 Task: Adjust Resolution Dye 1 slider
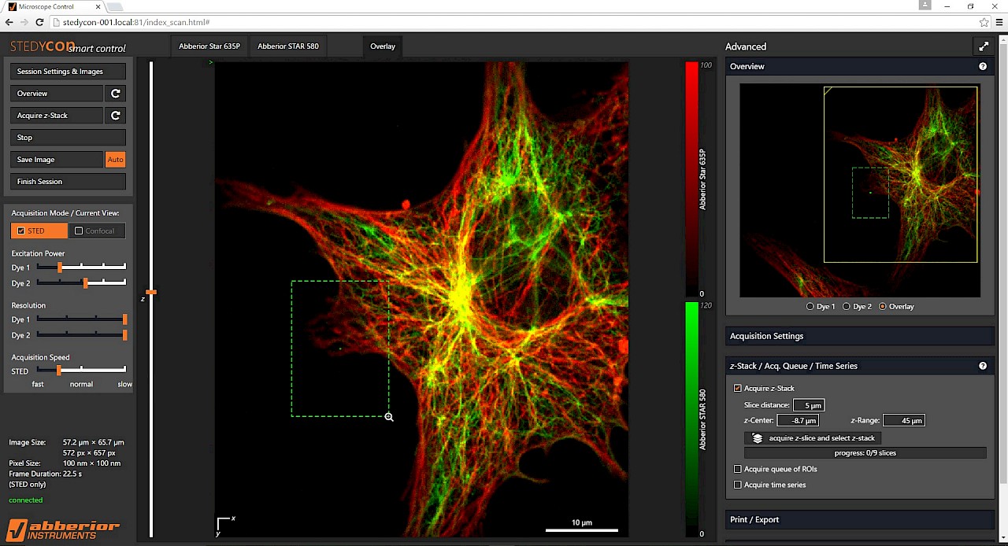point(124,319)
